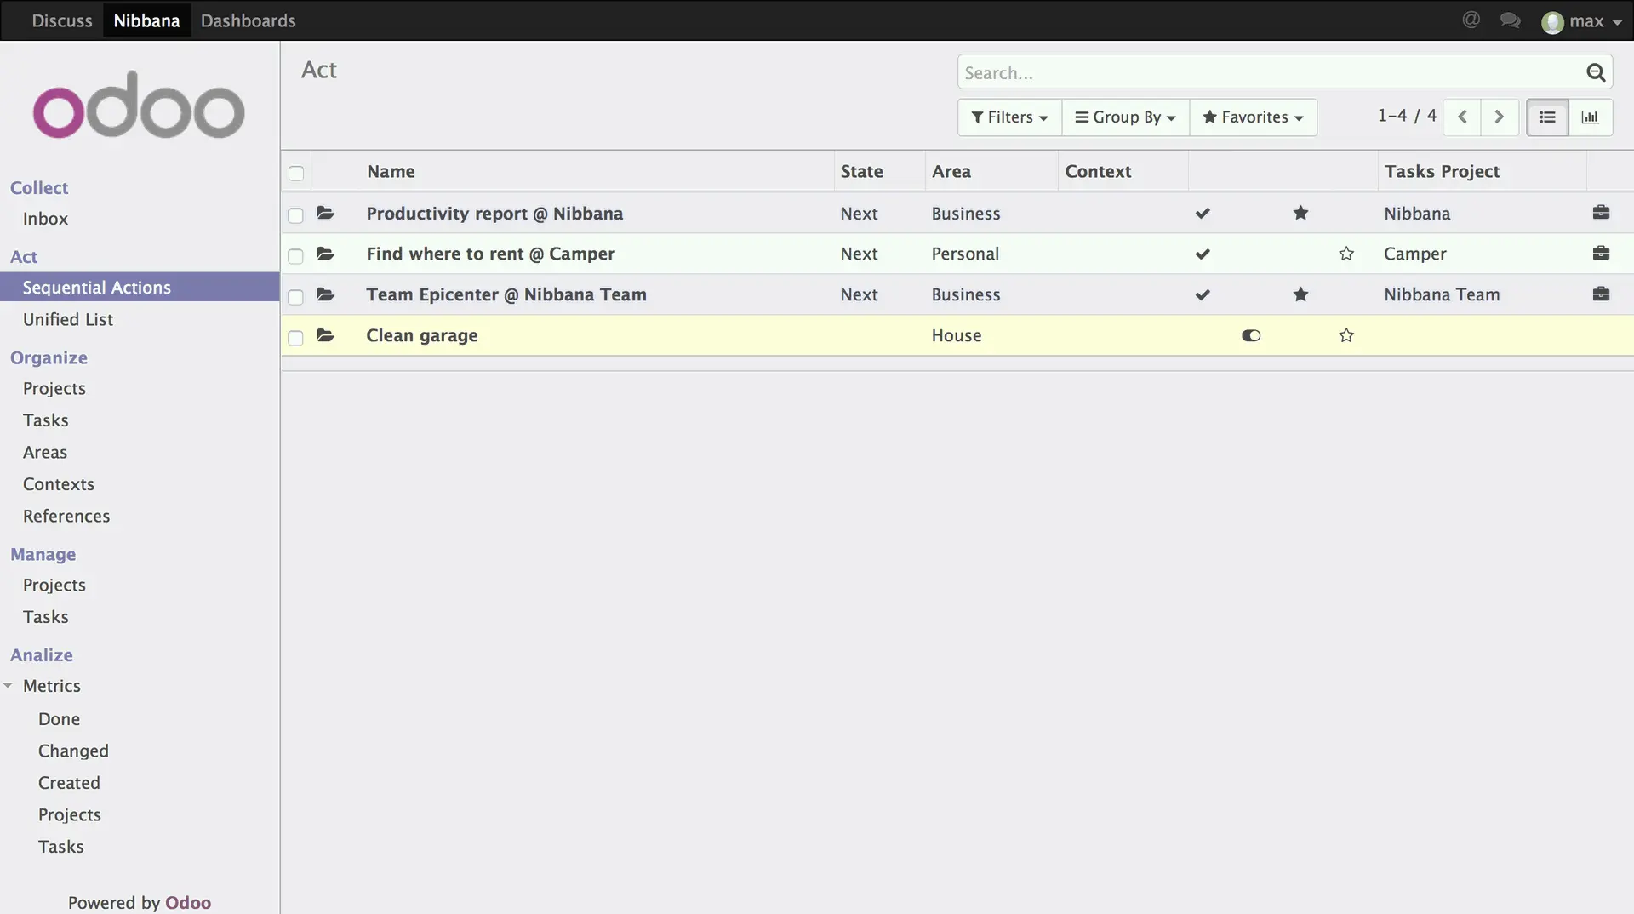
Task: Open the Group By dropdown
Action: point(1125,117)
